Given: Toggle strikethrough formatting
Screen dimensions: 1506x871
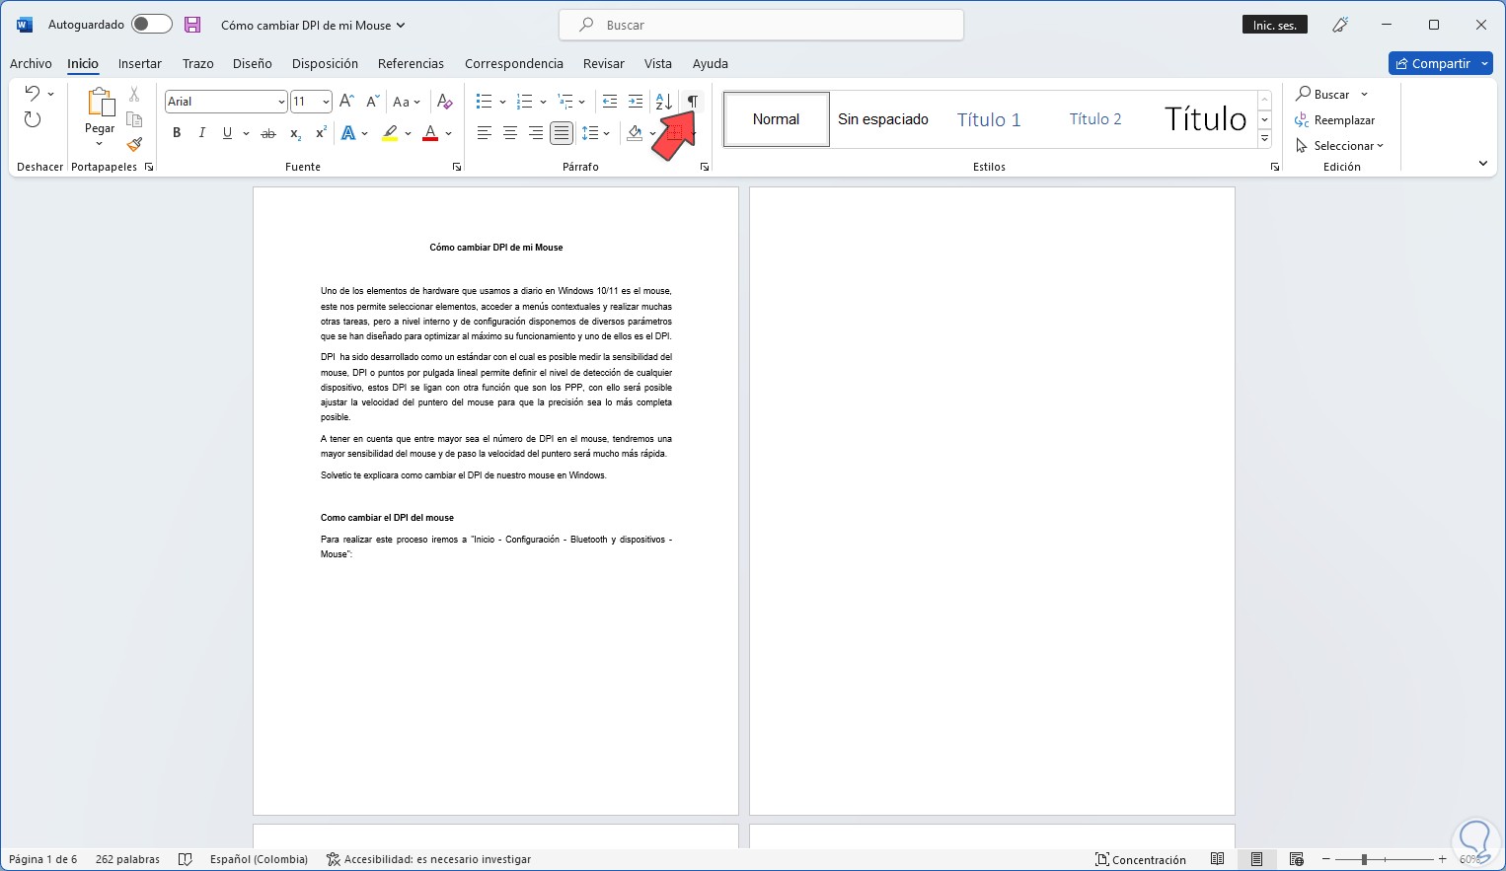Looking at the screenshot, I should coord(268,133).
